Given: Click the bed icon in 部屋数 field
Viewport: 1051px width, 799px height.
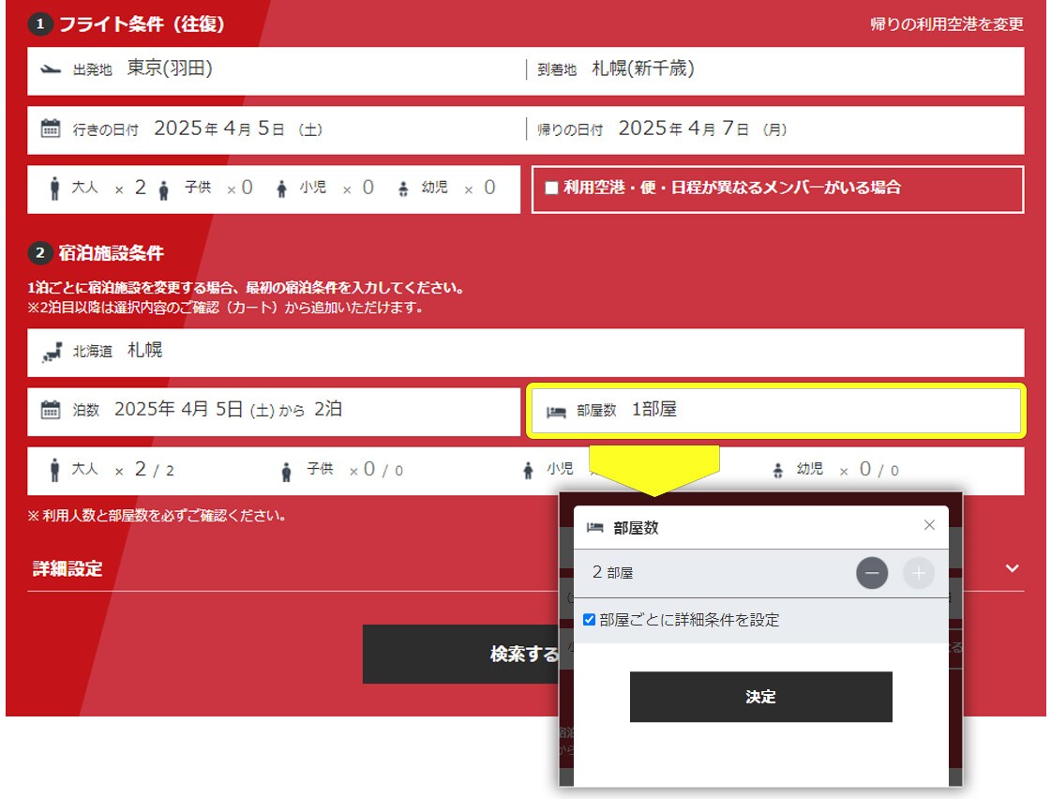Looking at the screenshot, I should tap(556, 412).
